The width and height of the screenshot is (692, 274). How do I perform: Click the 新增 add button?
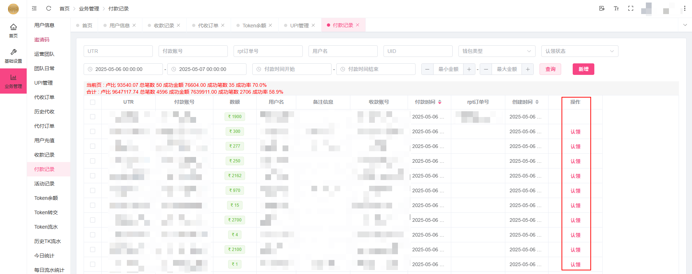(x=583, y=69)
